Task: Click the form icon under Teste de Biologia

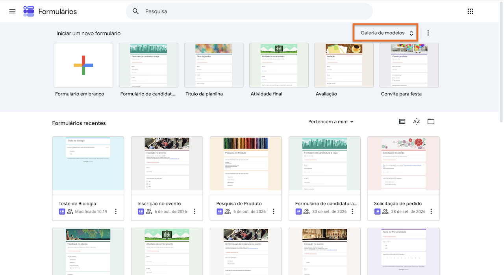Action: coord(62,212)
